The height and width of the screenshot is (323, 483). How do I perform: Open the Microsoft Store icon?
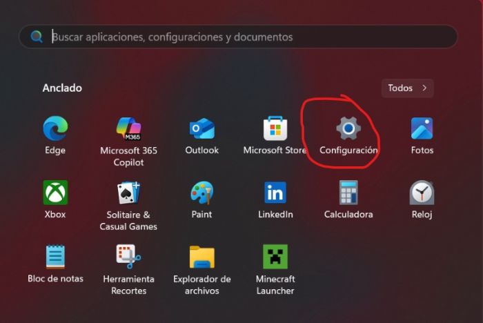pyautogui.click(x=275, y=129)
